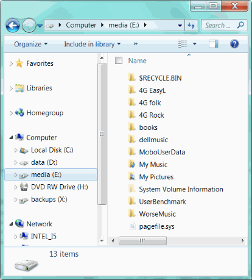
Task: Select Favorites star icon in the sidebar
Action: [x=19, y=63]
